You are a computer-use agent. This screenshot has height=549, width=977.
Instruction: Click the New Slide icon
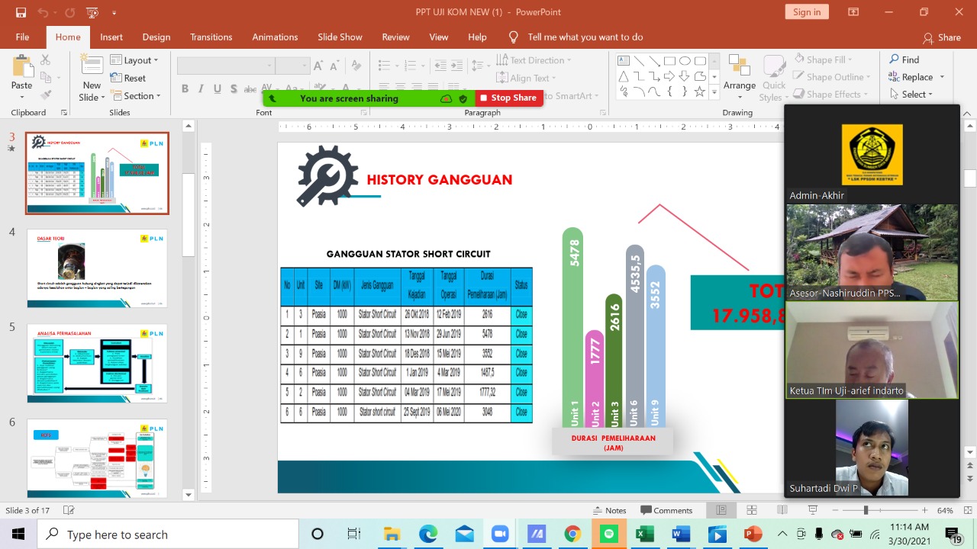pos(92,66)
